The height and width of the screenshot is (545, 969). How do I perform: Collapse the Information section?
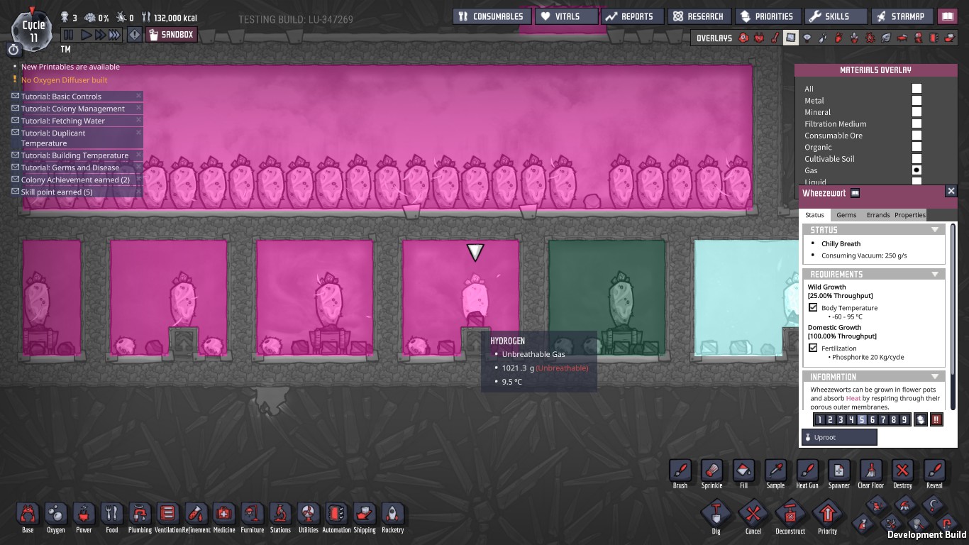(x=935, y=377)
